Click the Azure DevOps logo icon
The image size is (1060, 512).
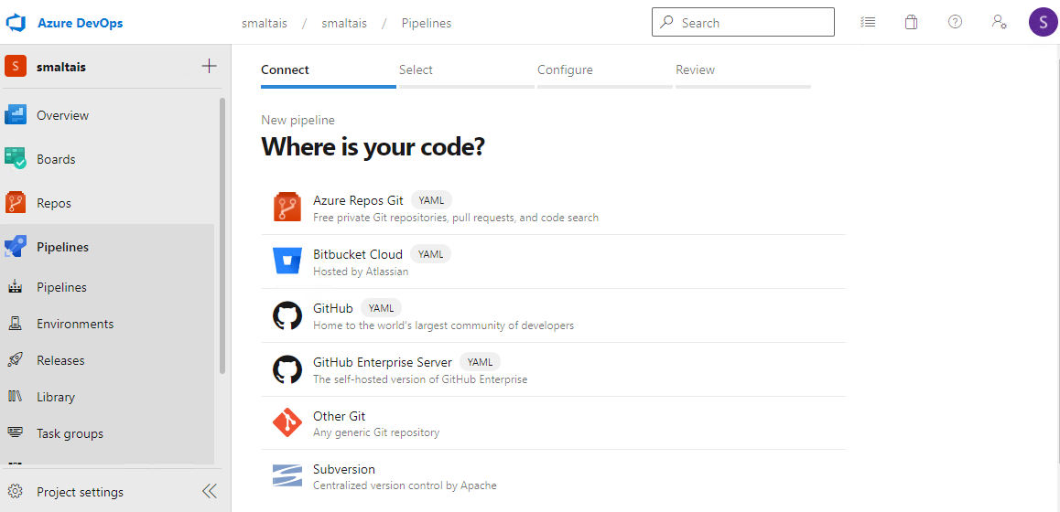pos(16,23)
